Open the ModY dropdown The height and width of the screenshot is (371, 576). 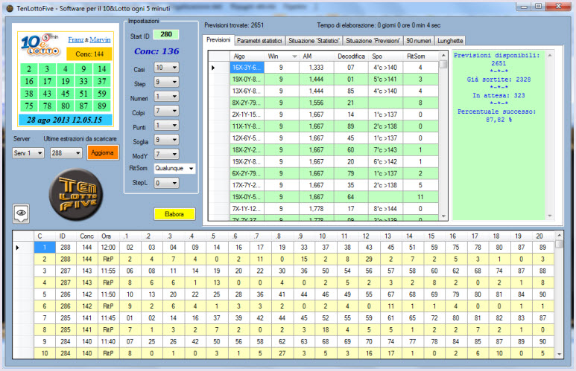166,154
